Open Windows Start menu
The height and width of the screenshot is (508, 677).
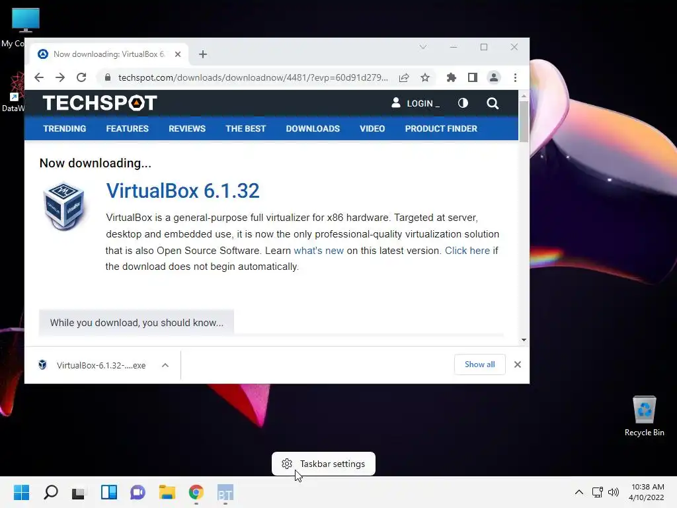coord(22,492)
